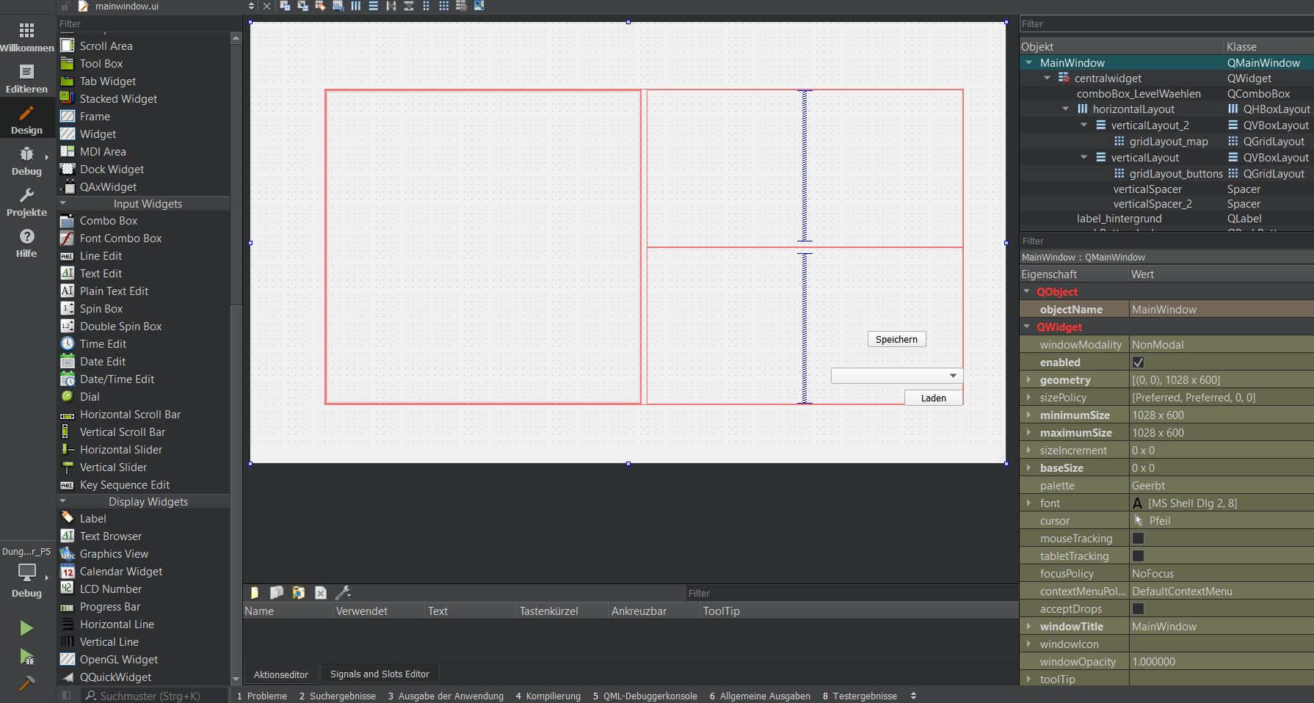Click the copy action icon in the Aktionseditor
The height and width of the screenshot is (703, 1314).
(x=276, y=592)
